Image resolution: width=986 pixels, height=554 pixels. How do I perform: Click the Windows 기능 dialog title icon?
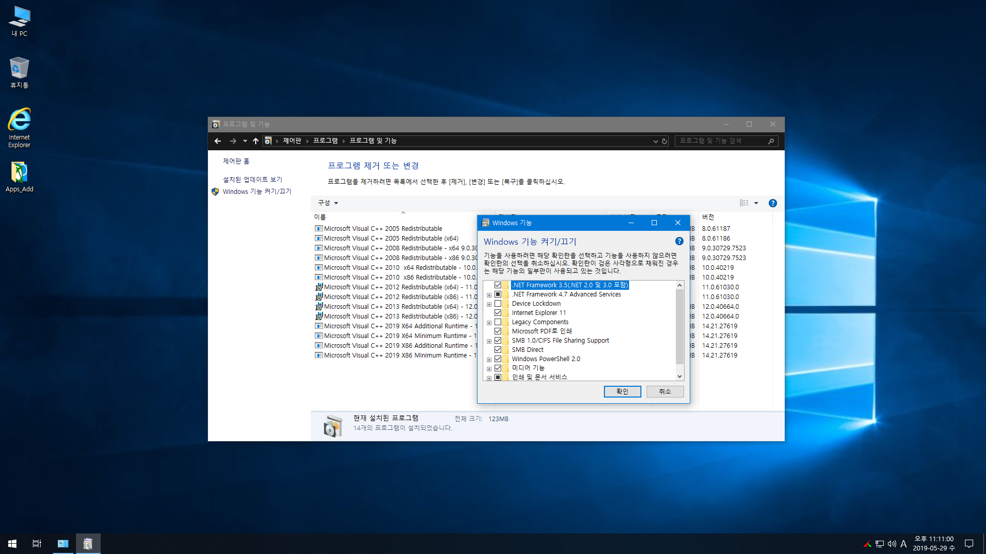485,223
